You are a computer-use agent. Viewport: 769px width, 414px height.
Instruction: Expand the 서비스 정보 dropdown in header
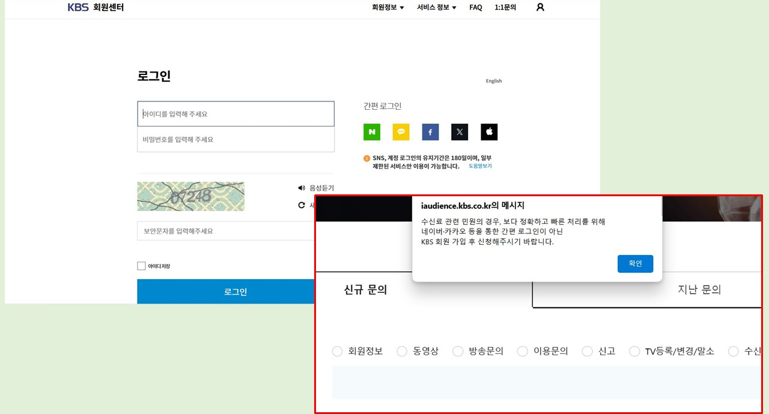(x=437, y=7)
